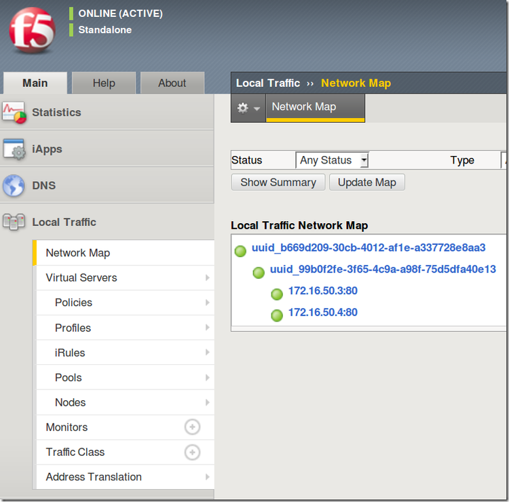Expand the Virtual Servers submenu arrow
Image resolution: width=509 pixels, height=502 pixels.
click(208, 277)
